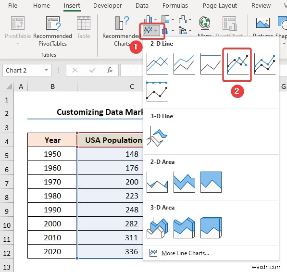
Task: Expand the Name Box dropdown
Action: click(46, 70)
